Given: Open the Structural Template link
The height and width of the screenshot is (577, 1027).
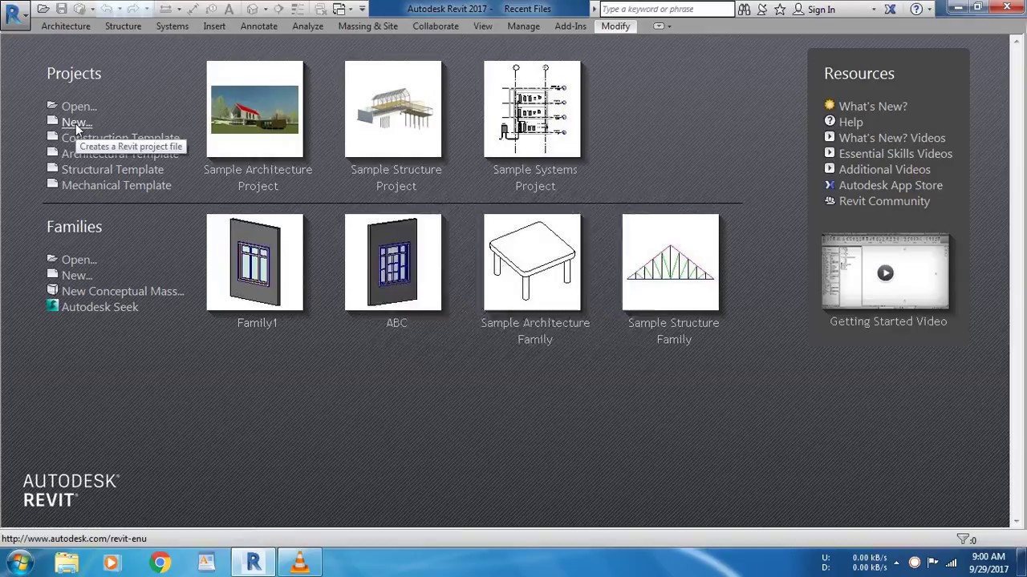Looking at the screenshot, I should pos(112,169).
